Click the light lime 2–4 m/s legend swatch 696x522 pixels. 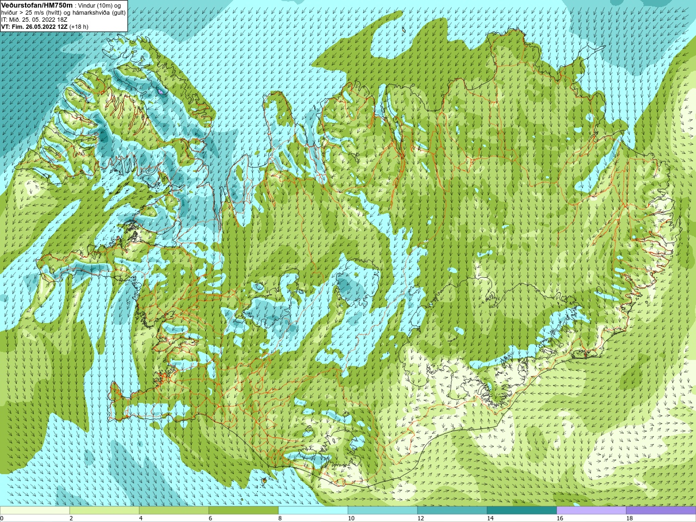[x=104, y=511]
